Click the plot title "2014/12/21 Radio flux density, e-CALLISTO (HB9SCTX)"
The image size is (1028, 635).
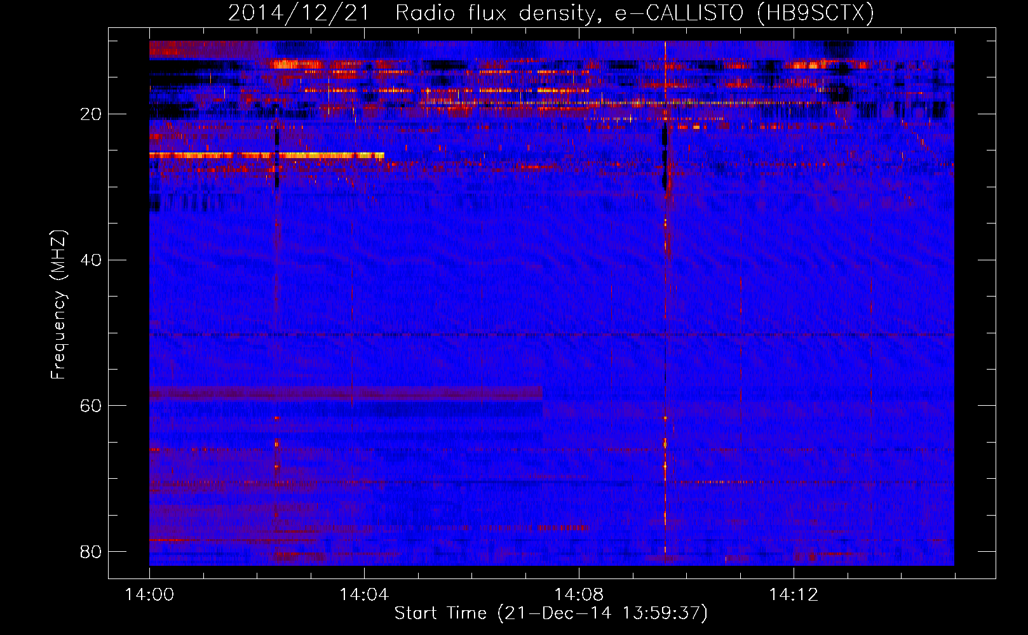tap(551, 13)
